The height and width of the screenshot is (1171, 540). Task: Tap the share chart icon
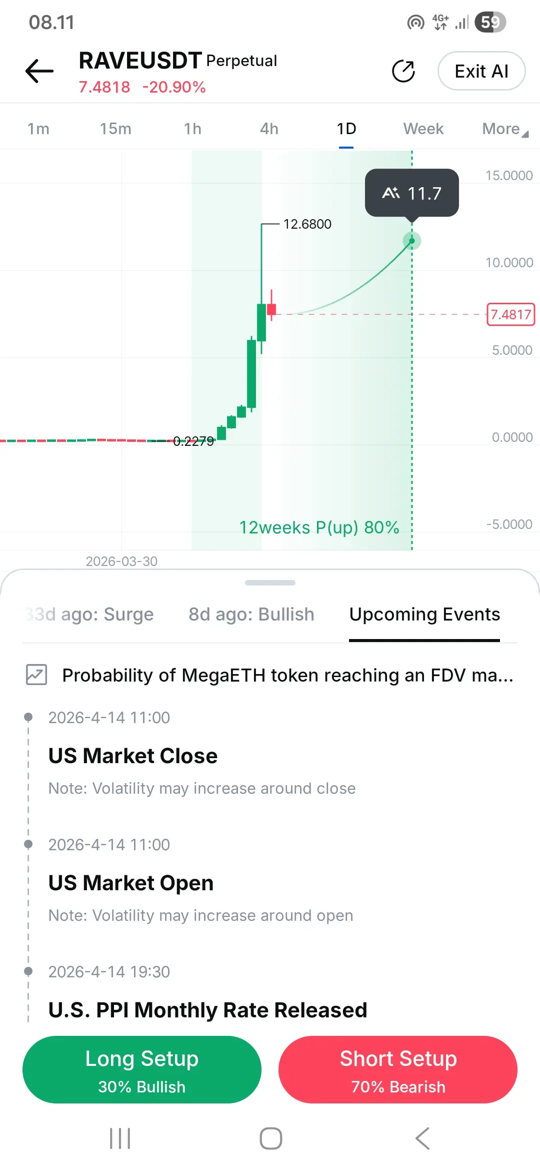tap(403, 71)
